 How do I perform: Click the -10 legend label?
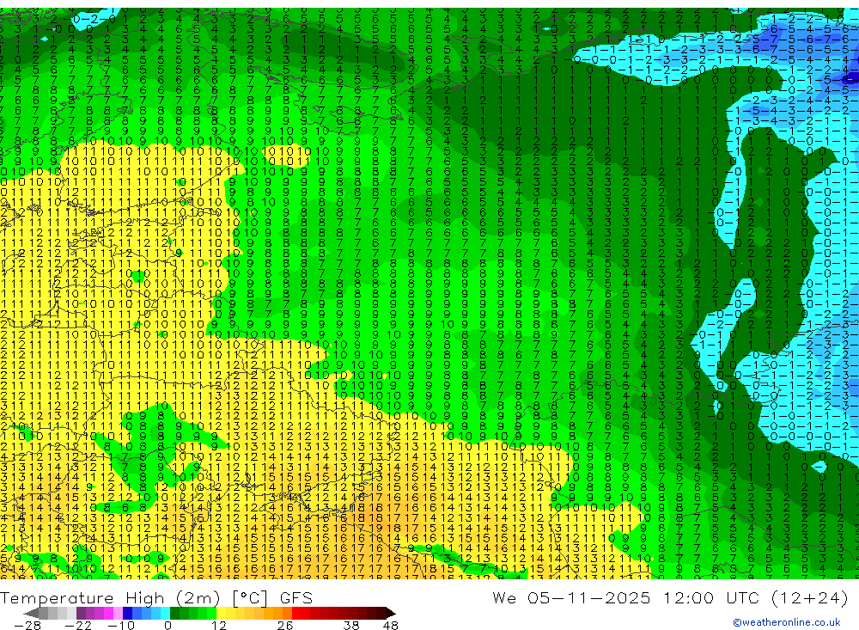click(x=121, y=626)
